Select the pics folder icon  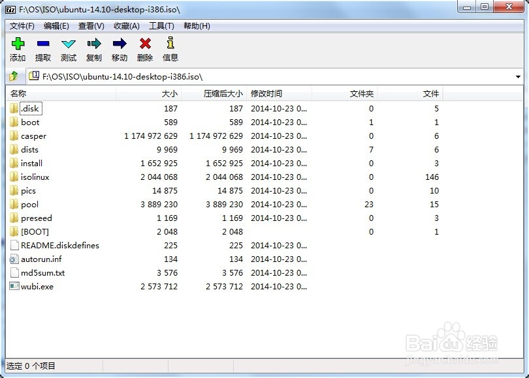(14, 190)
